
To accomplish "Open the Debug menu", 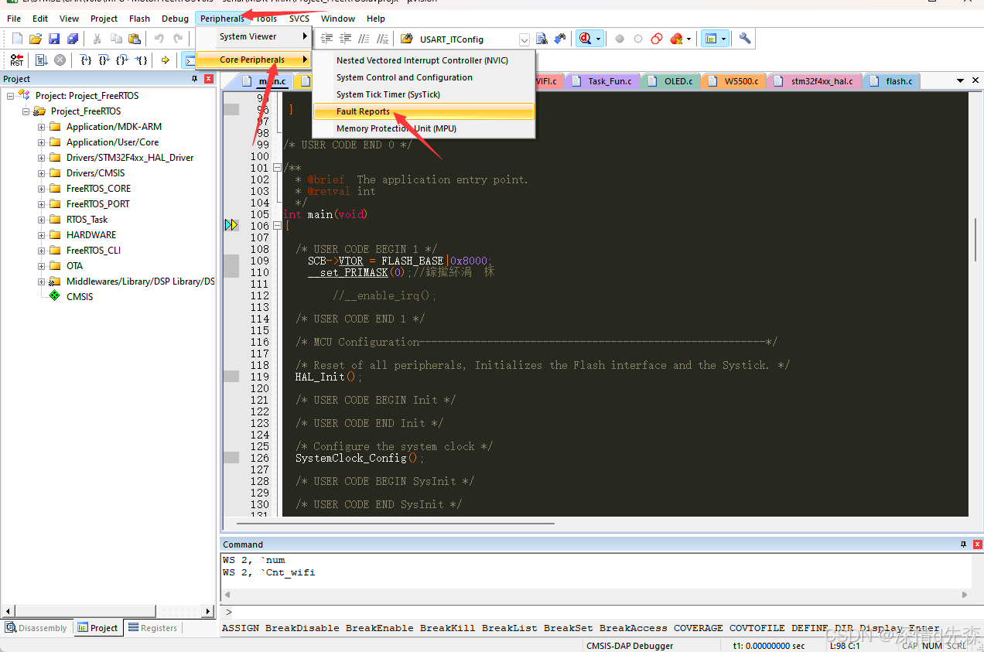I will tap(175, 19).
